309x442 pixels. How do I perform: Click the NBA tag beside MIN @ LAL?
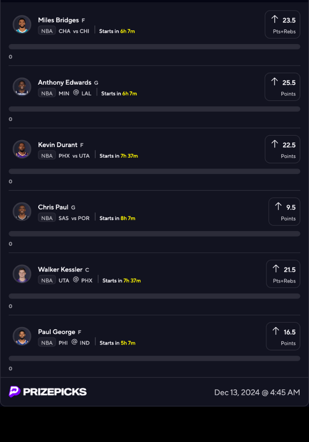pyautogui.click(x=47, y=93)
